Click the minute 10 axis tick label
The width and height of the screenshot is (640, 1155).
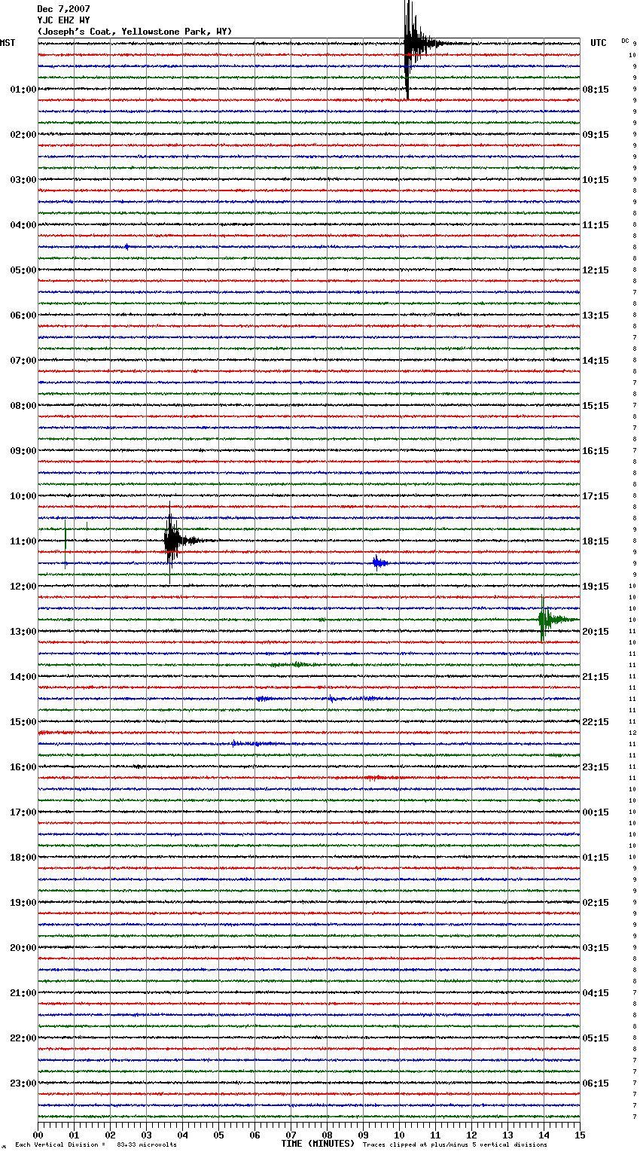(x=399, y=1135)
